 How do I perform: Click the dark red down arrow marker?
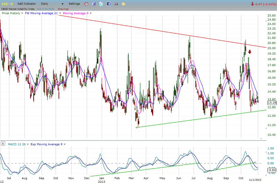(x=249, y=52)
